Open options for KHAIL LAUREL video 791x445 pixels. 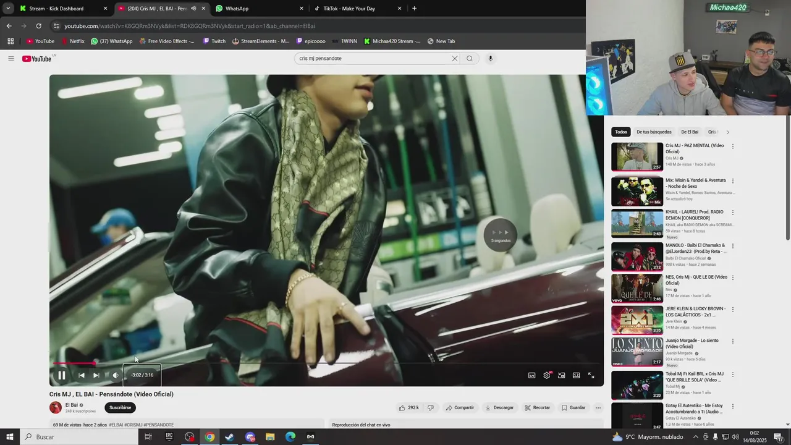733,213
